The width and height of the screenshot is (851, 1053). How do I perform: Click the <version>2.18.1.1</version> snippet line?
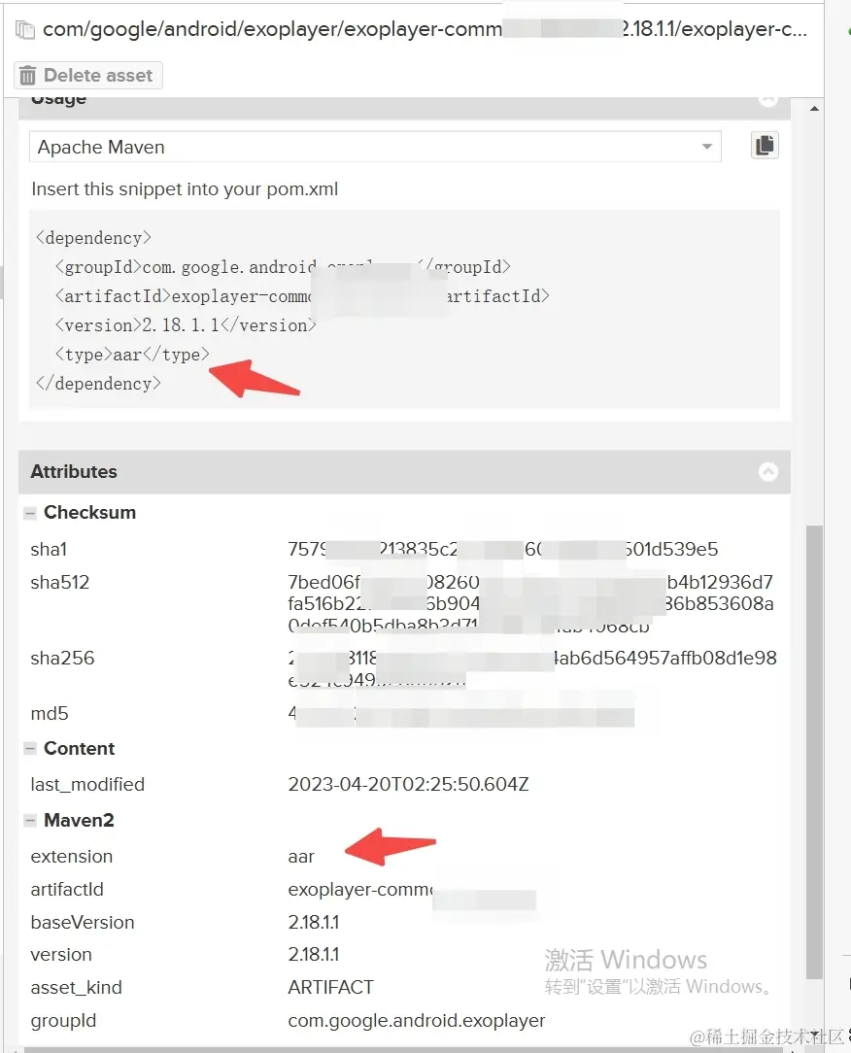tap(186, 325)
